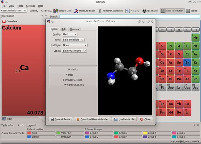Open Perform Calculations tool
The width and height of the screenshot is (201, 144).
pos(111,11)
